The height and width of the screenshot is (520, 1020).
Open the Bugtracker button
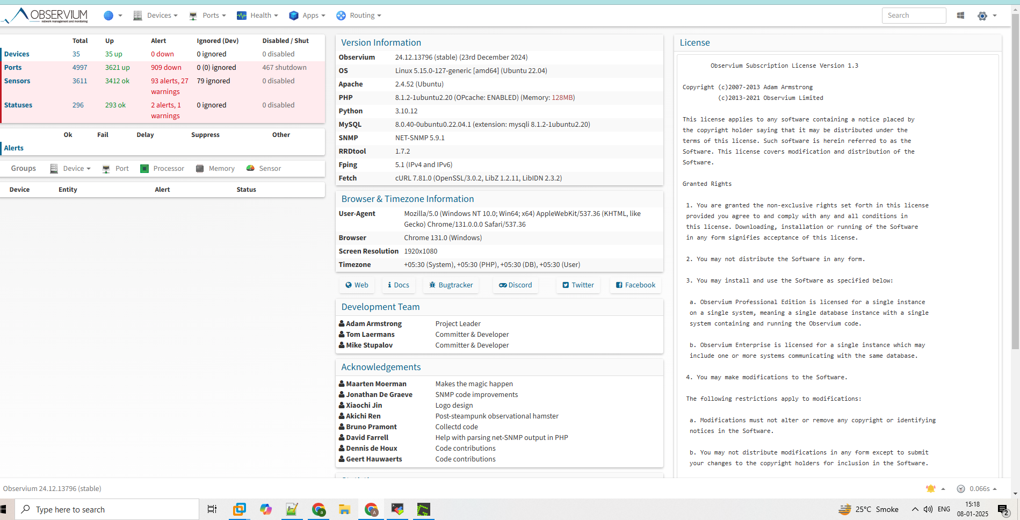pos(451,285)
